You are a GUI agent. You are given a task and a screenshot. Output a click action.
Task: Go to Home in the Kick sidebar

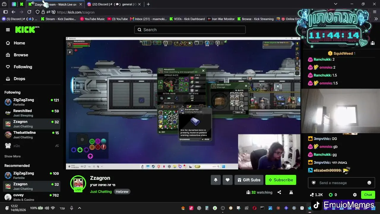(16, 43)
